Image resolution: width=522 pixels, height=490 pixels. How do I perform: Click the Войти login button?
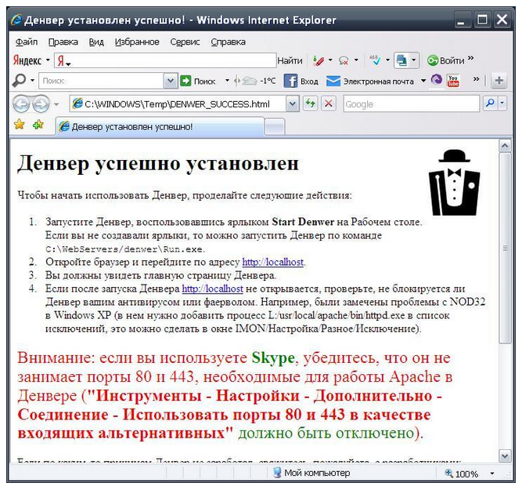pos(445,60)
